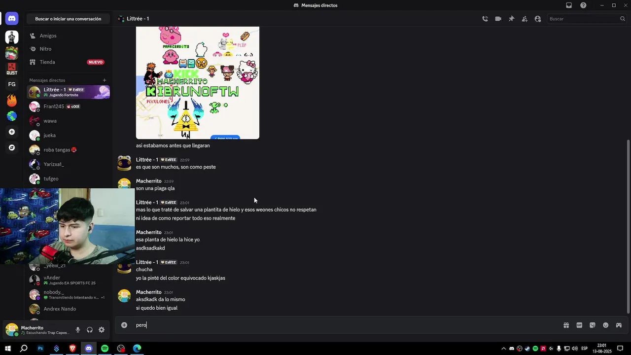631x355 pixels.
Task: Open the Andrex Nando conversation
Action: (69, 309)
